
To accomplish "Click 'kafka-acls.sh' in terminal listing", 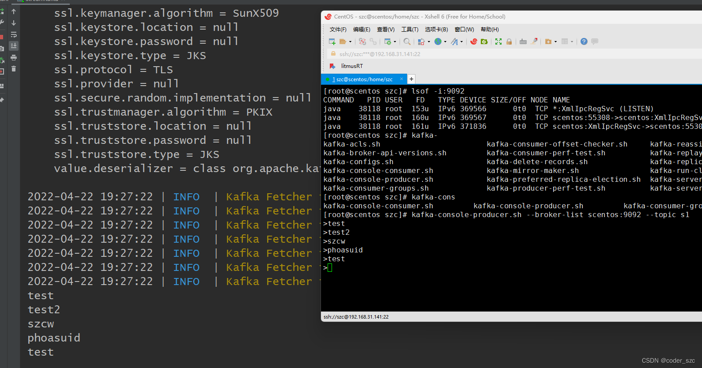I will pyautogui.click(x=351, y=144).
